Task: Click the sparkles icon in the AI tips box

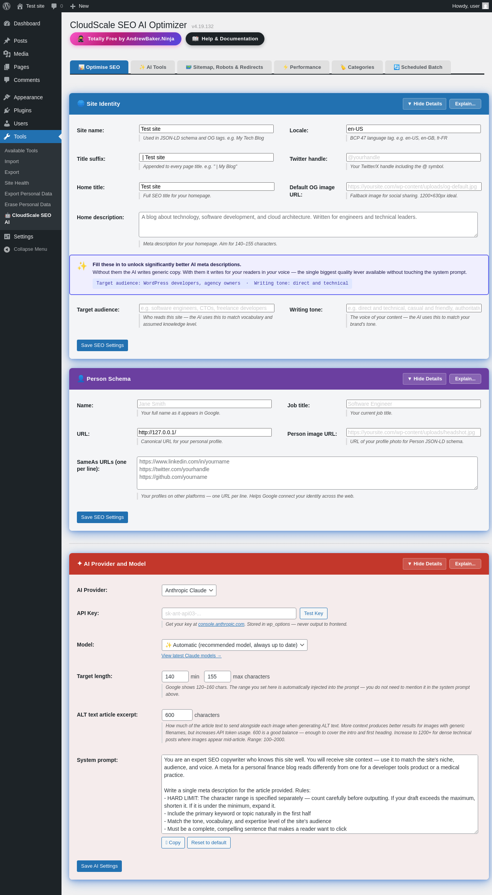Action: 82,266
